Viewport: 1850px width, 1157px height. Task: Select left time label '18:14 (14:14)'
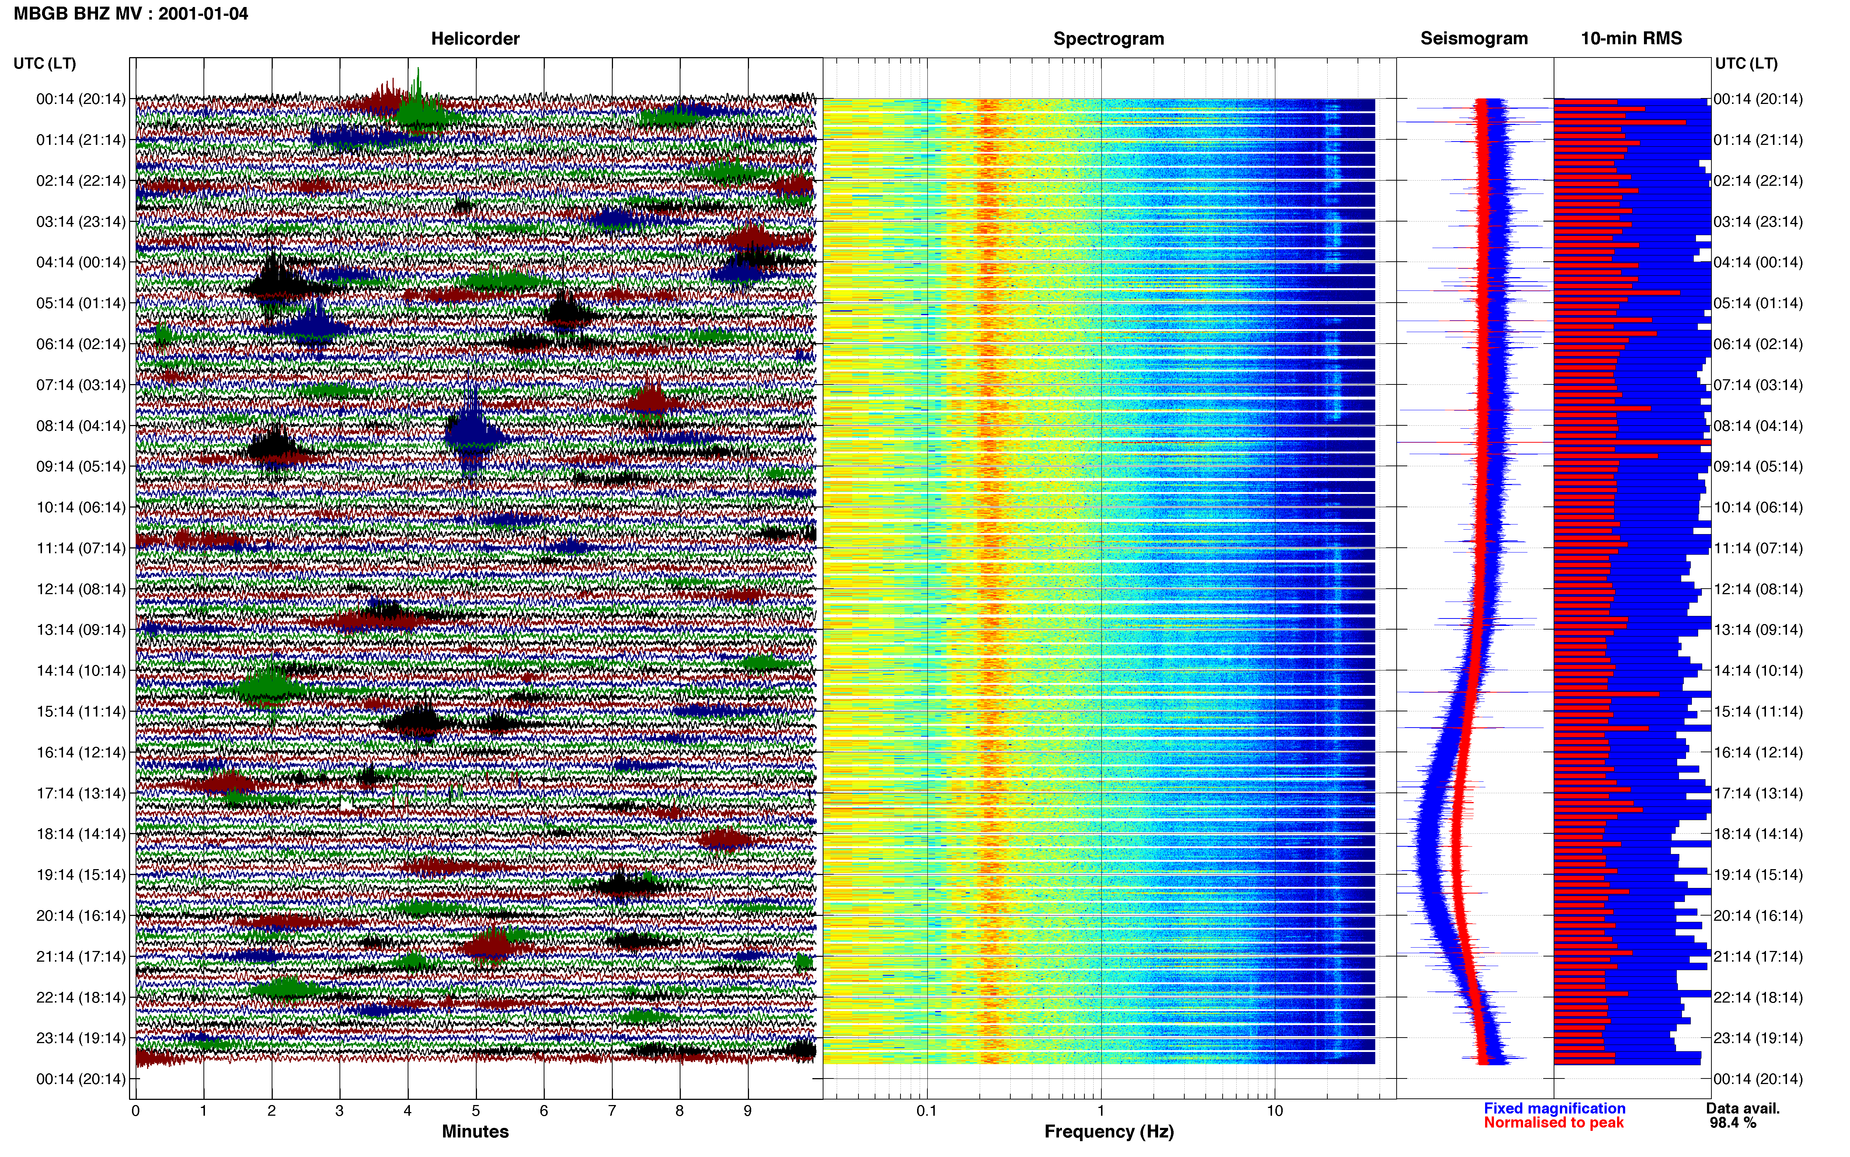point(81,834)
